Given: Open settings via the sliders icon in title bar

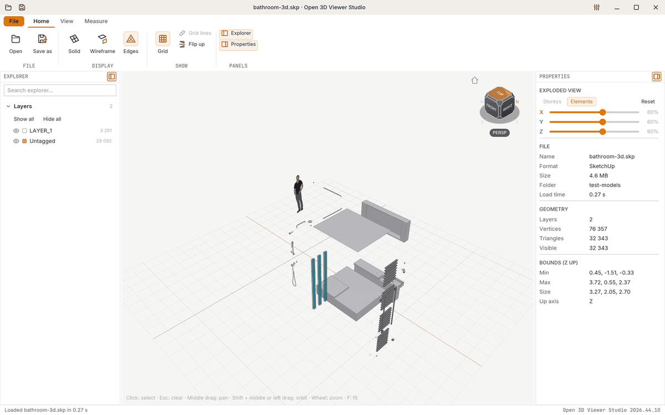Looking at the screenshot, I should point(597,7).
